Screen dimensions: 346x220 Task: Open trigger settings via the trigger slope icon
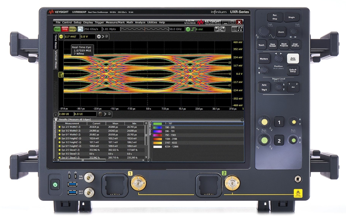pos(192,29)
